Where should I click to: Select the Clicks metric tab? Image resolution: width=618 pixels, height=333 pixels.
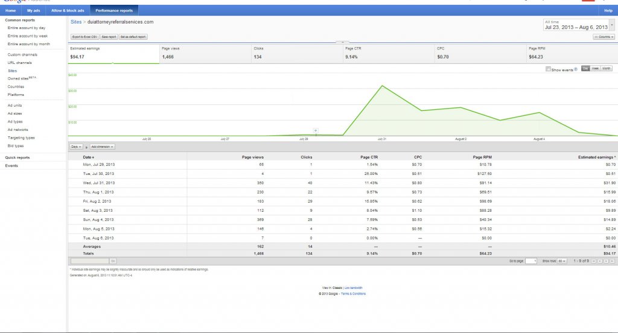click(297, 54)
